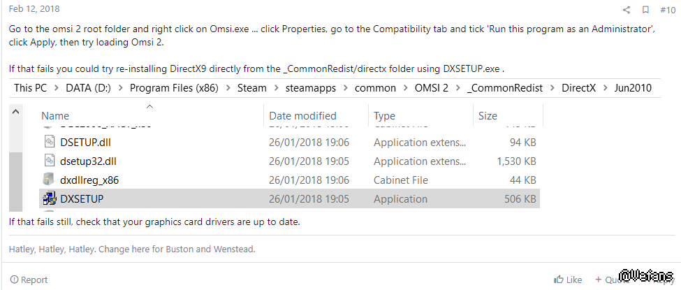
Task: Click the dxdllreg_x86 cabinet file icon
Action: [x=50, y=180]
